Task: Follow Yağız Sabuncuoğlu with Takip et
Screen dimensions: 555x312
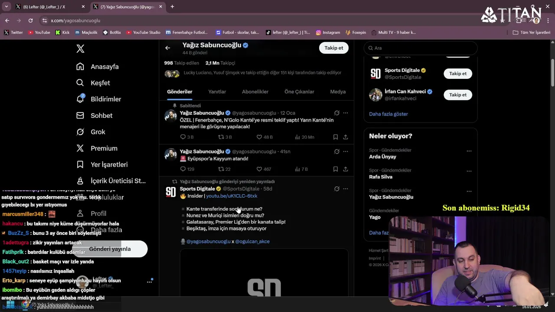Action: (x=334, y=48)
